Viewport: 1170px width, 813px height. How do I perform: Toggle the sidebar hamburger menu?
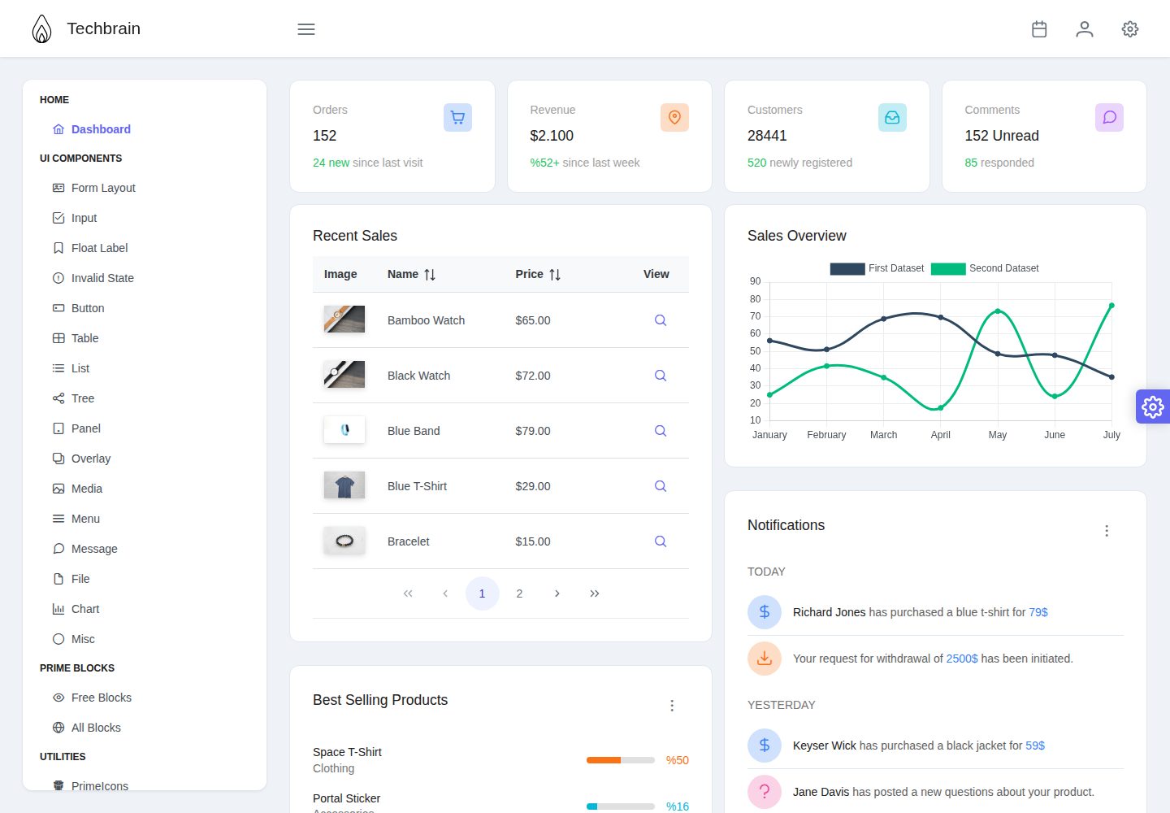tap(306, 29)
